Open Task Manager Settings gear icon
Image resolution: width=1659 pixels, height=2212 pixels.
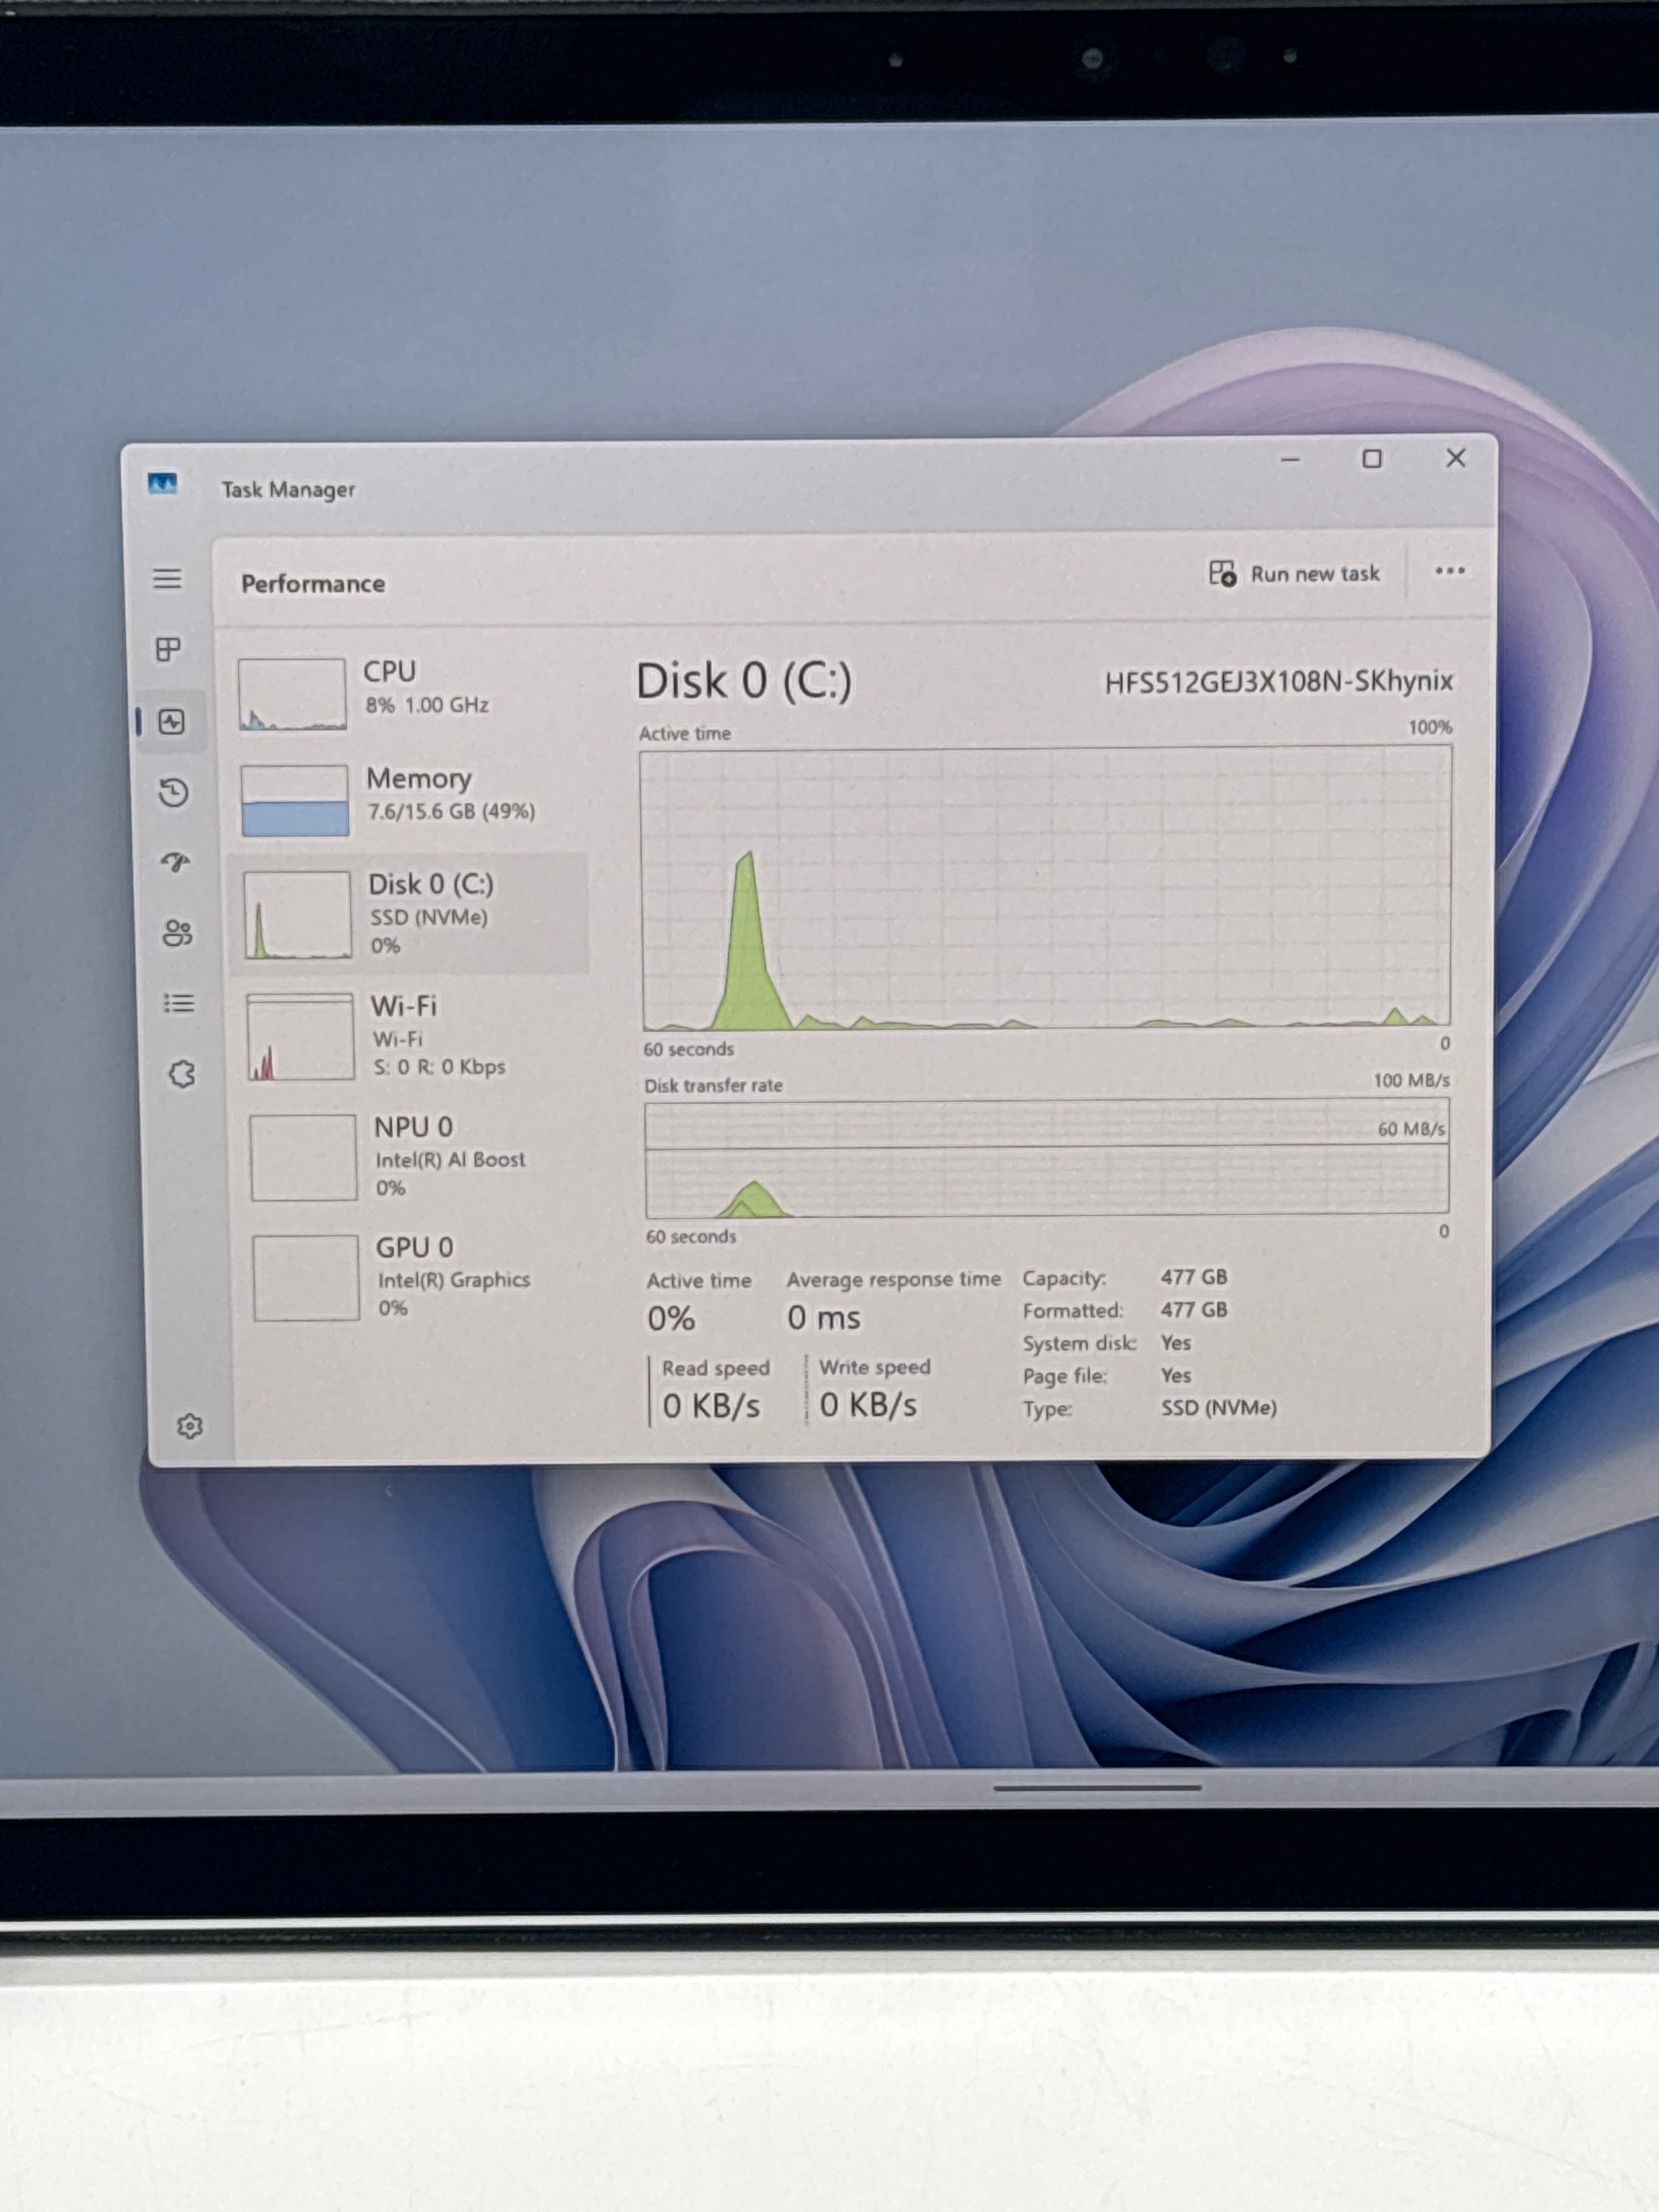pyautogui.click(x=190, y=1426)
